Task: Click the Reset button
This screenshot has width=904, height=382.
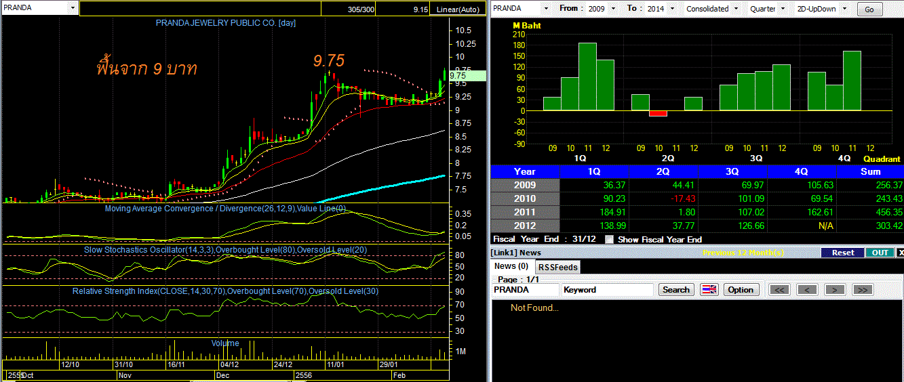Action: (843, 253)
